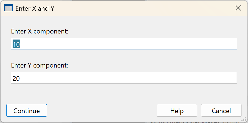
Task: Close the Enter X and Y dialog
Action: [238, 8]
